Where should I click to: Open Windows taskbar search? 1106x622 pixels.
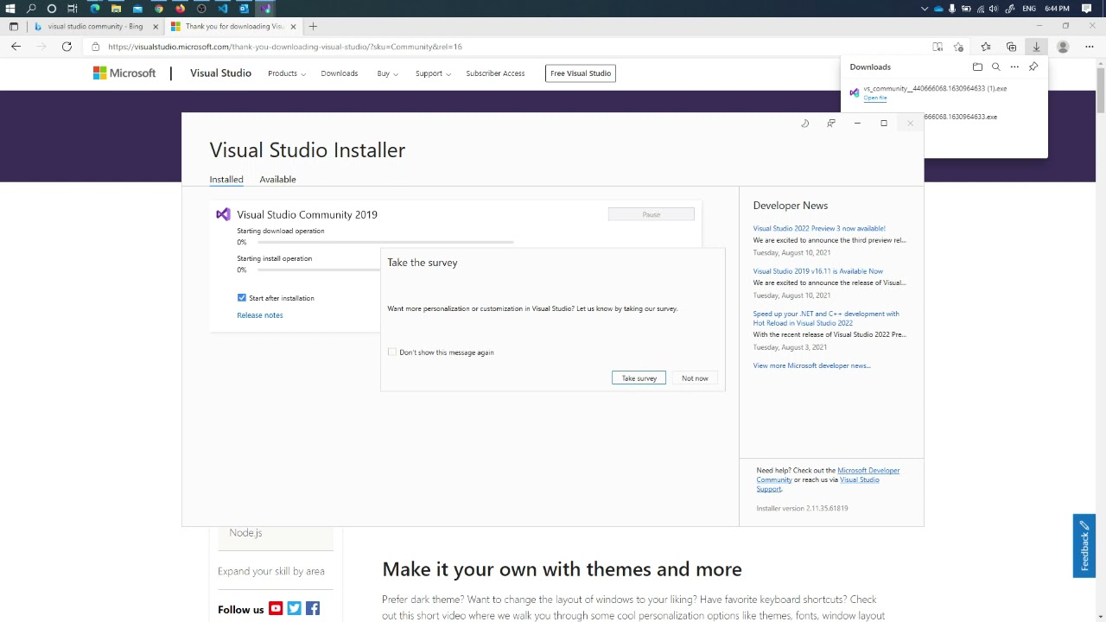31,9
